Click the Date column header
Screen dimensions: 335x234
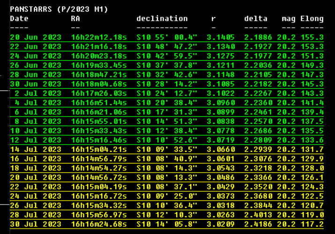(x=19, y=19)
